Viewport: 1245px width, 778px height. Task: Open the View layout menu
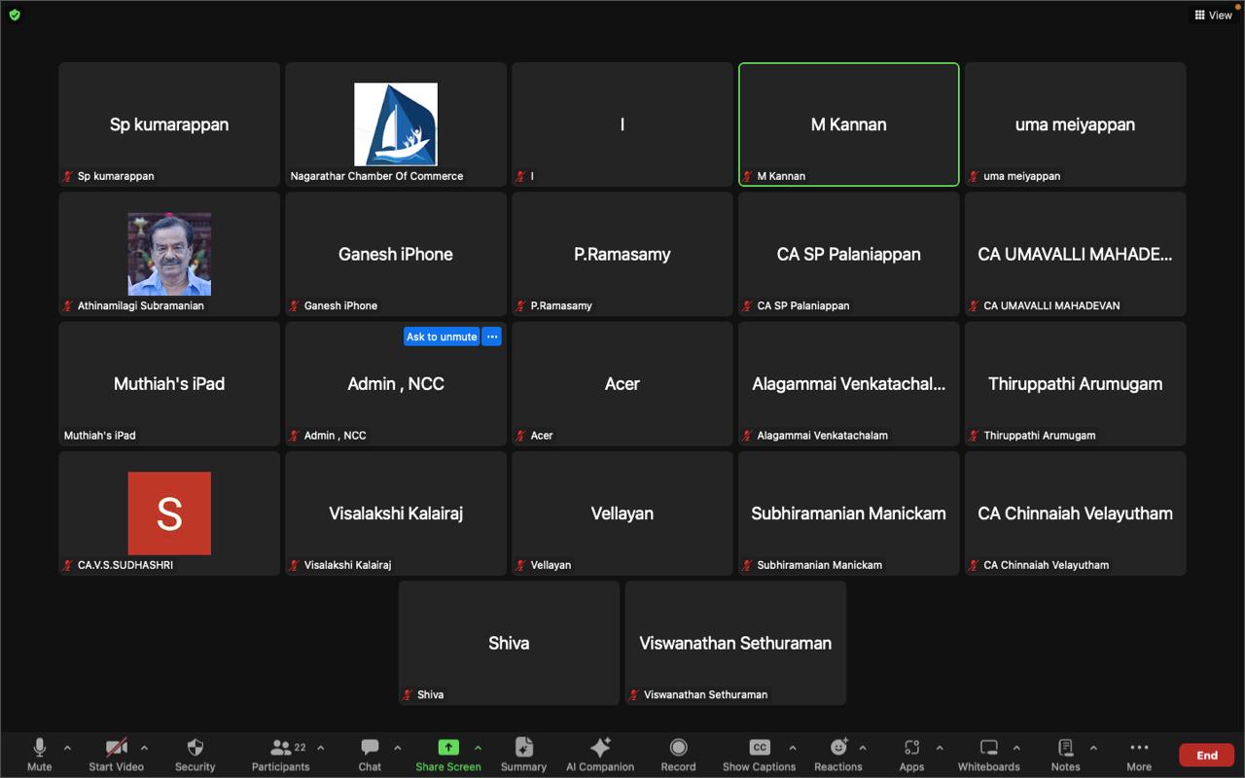click(x=1213, y=15)
